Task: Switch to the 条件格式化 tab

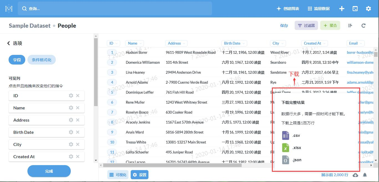Action: 42,60
